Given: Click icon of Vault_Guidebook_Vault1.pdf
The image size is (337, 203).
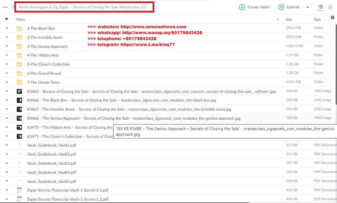Looking at the screenshot, I should (19, 145).
